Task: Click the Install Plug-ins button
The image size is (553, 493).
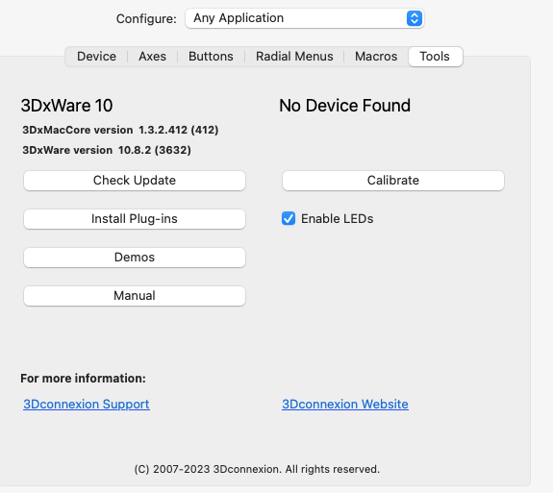Action: (x=135, y=219)
